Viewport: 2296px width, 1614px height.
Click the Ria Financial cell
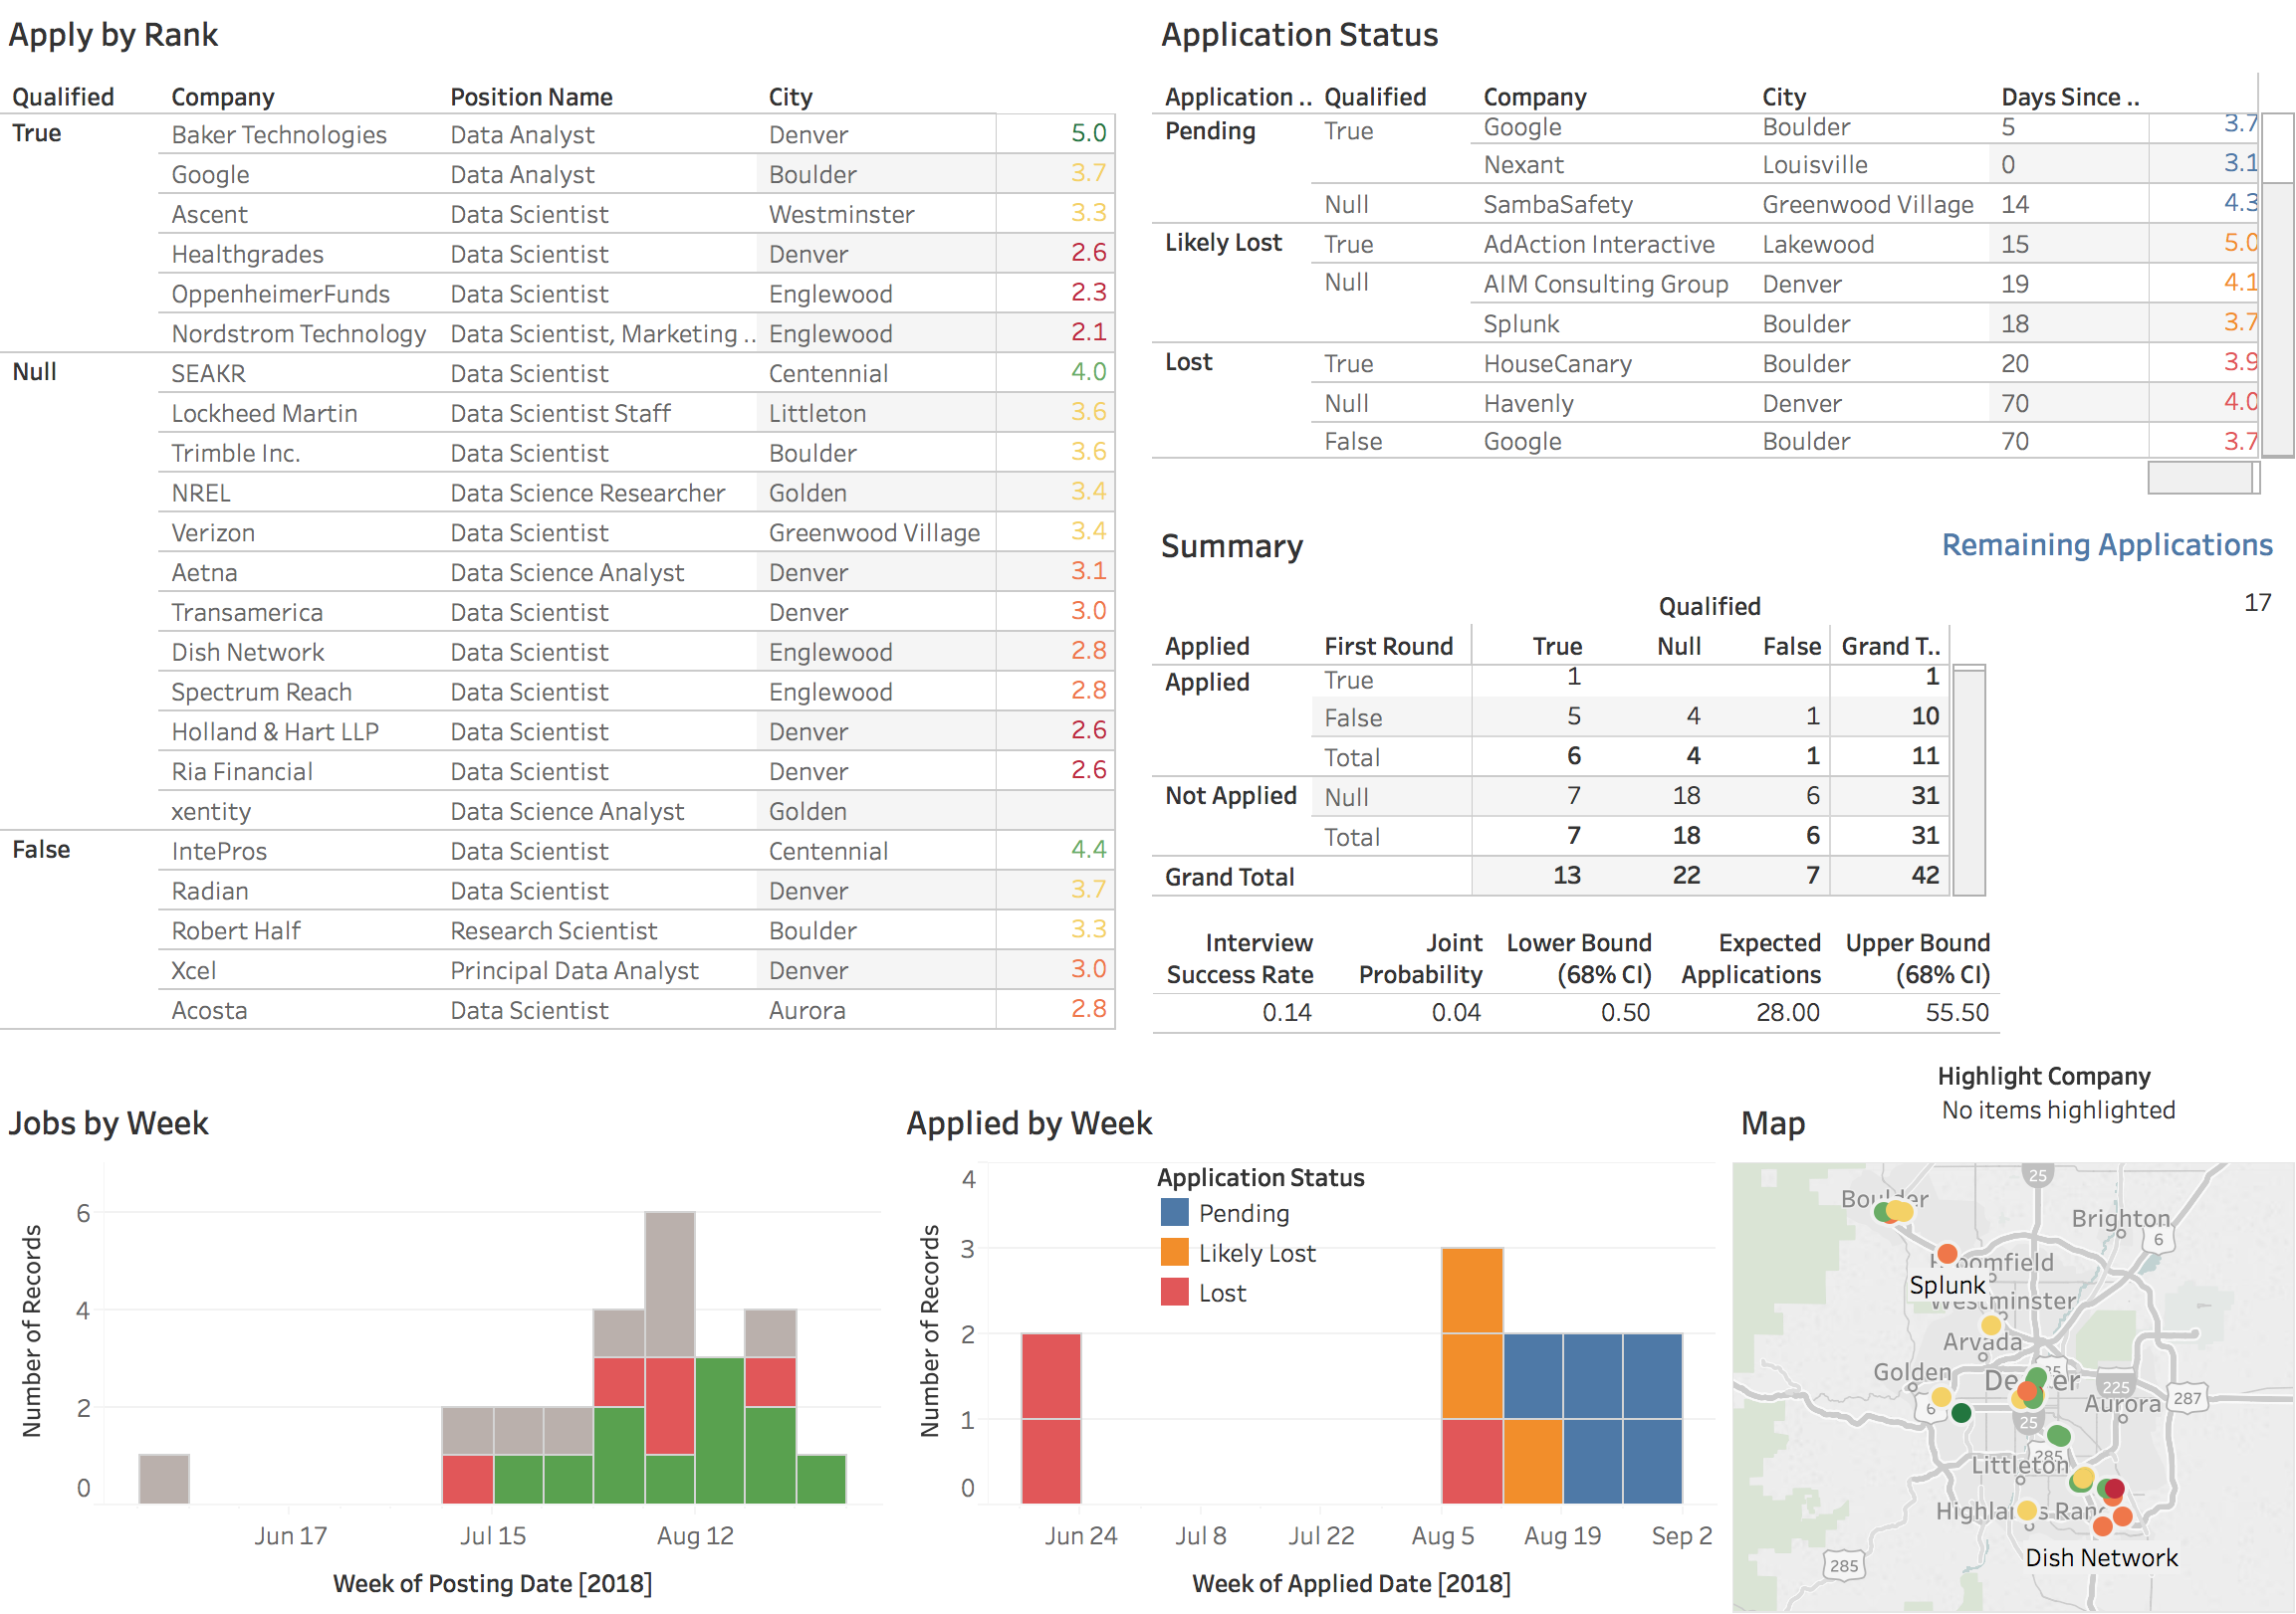pyautogui.click(x=241, y=772)
